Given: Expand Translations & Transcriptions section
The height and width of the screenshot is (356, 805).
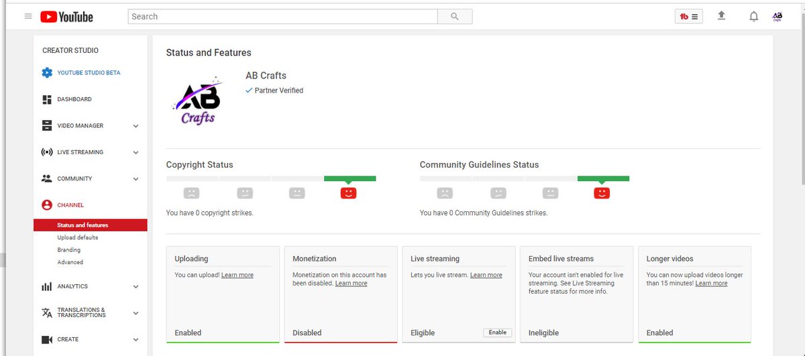Looking at the screenshot, I should pyautogui.click(x=136, y=313).
